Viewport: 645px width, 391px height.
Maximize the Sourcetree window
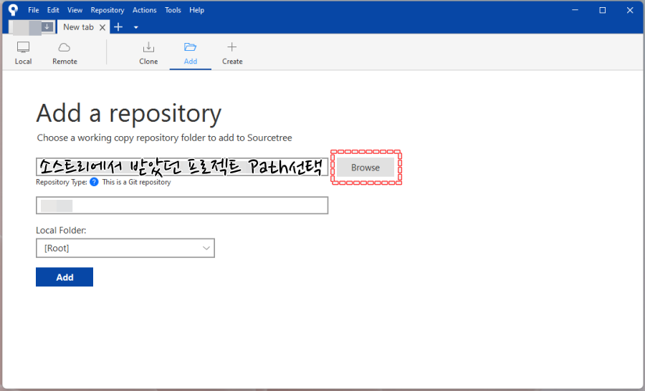coord(602,10)
